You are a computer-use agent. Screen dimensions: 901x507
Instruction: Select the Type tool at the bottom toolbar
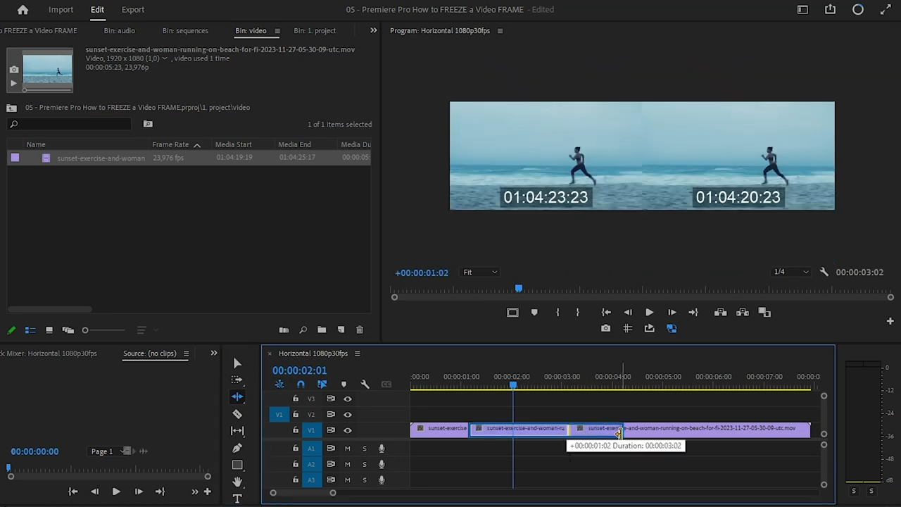(237, 498)
